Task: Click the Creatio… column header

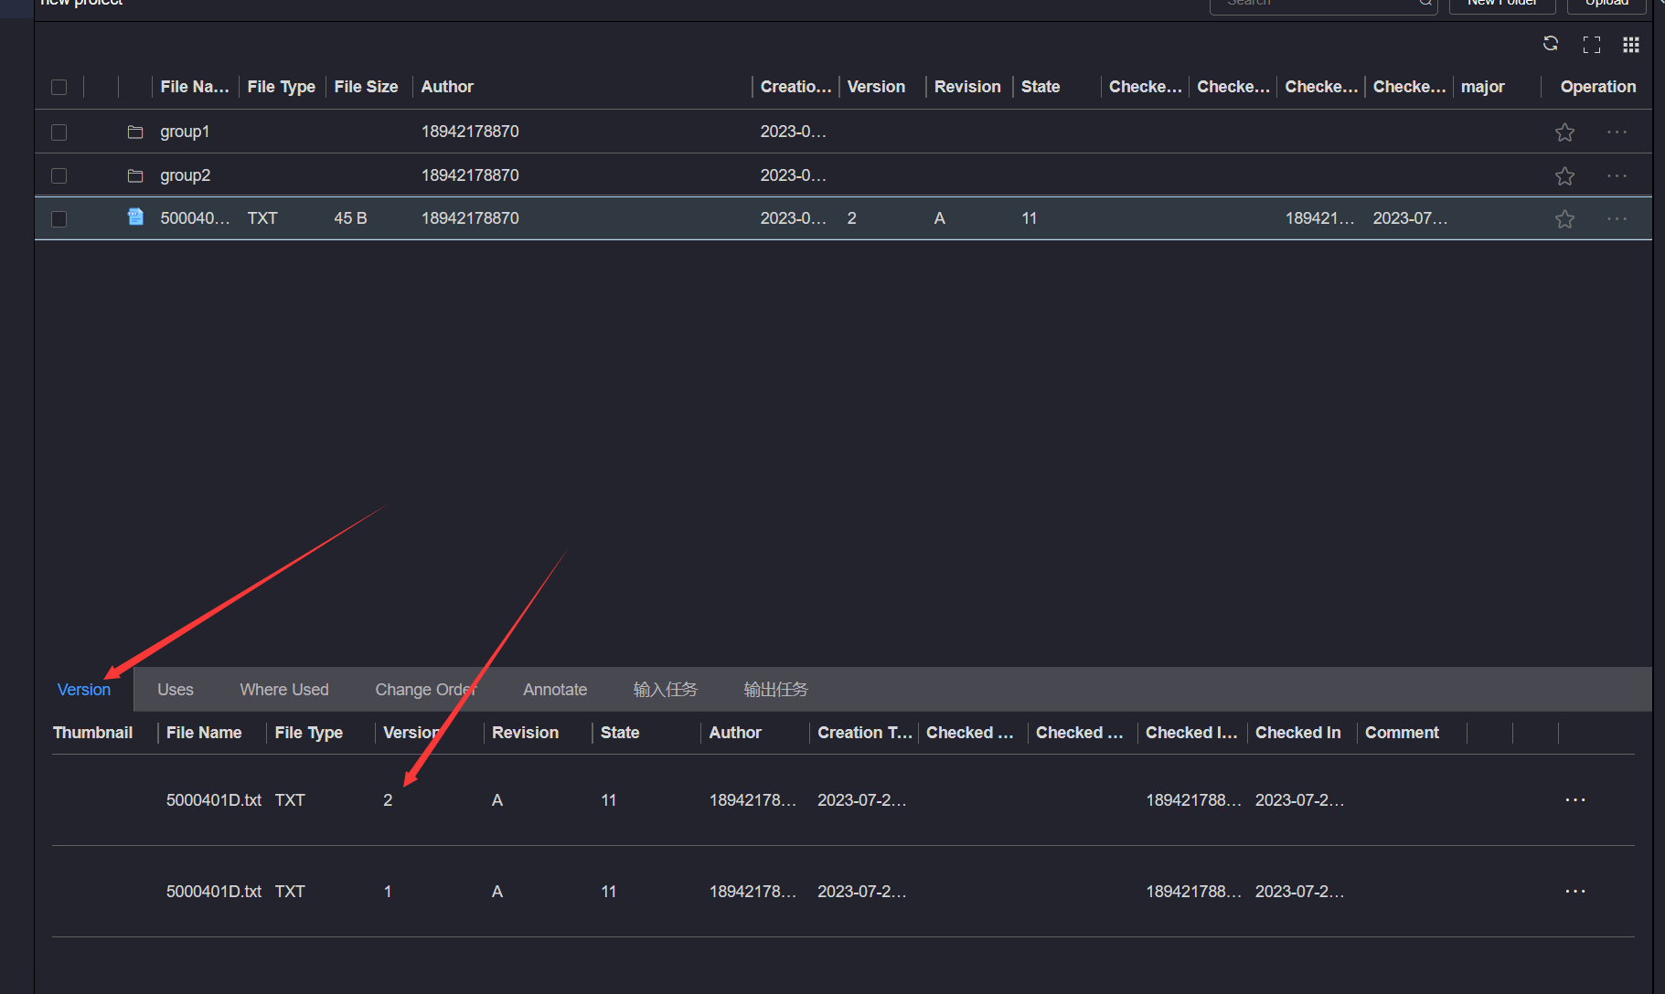Action: tap(796, 87)
